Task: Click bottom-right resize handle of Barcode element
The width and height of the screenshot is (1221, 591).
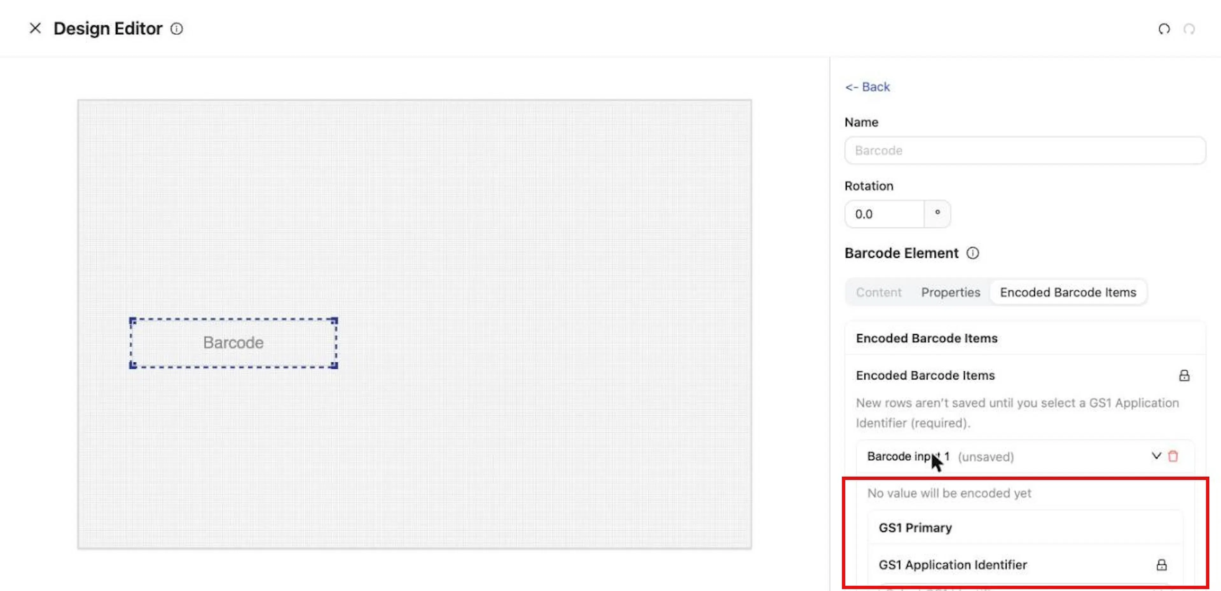Action: tap(335, 365)
